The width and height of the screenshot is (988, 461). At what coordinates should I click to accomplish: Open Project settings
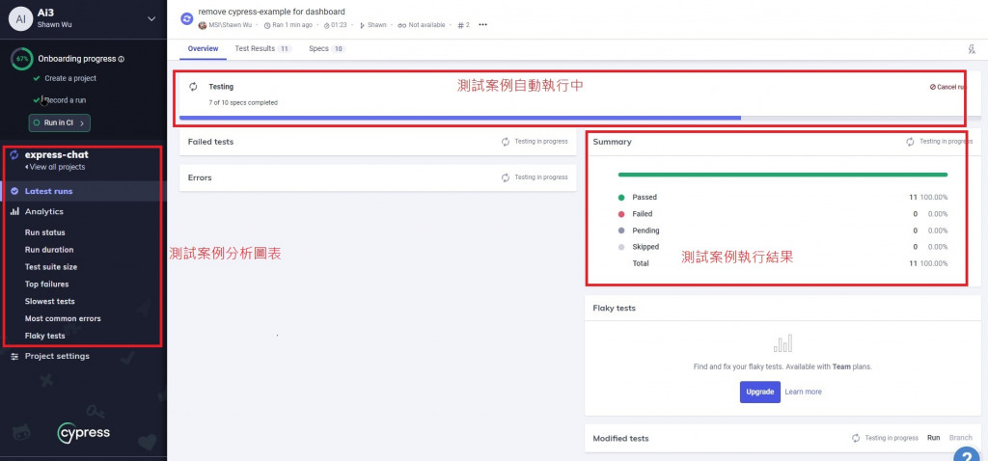point(57,356)
